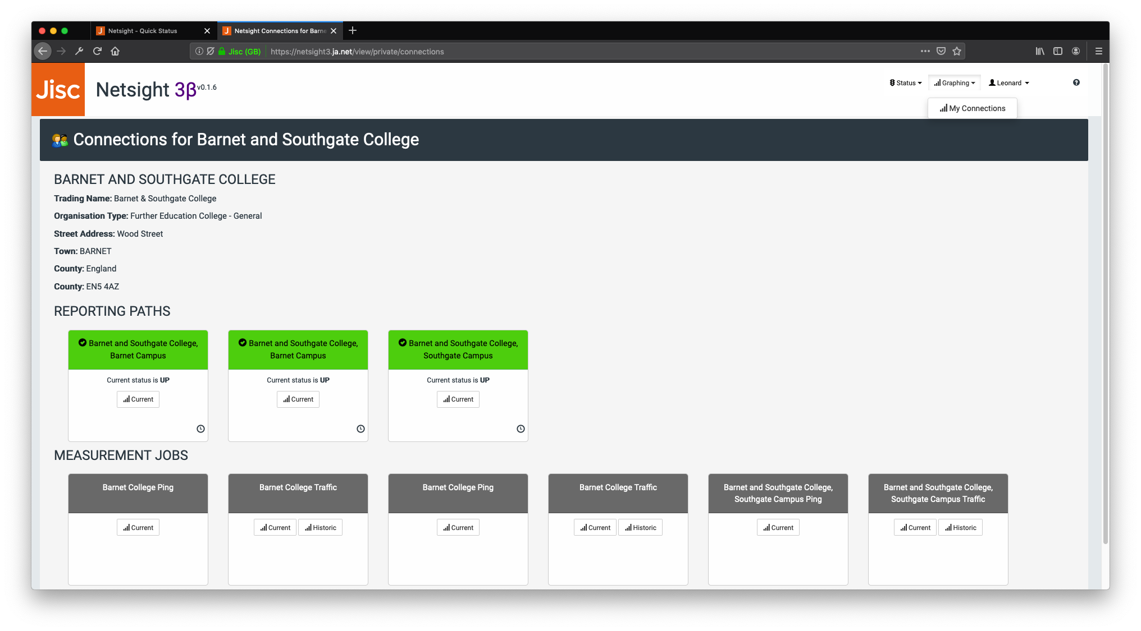This screenshot has width=1141, height=631.
Task: Click Current button under Southgate Campus Ping
Action: click(778, 528)
